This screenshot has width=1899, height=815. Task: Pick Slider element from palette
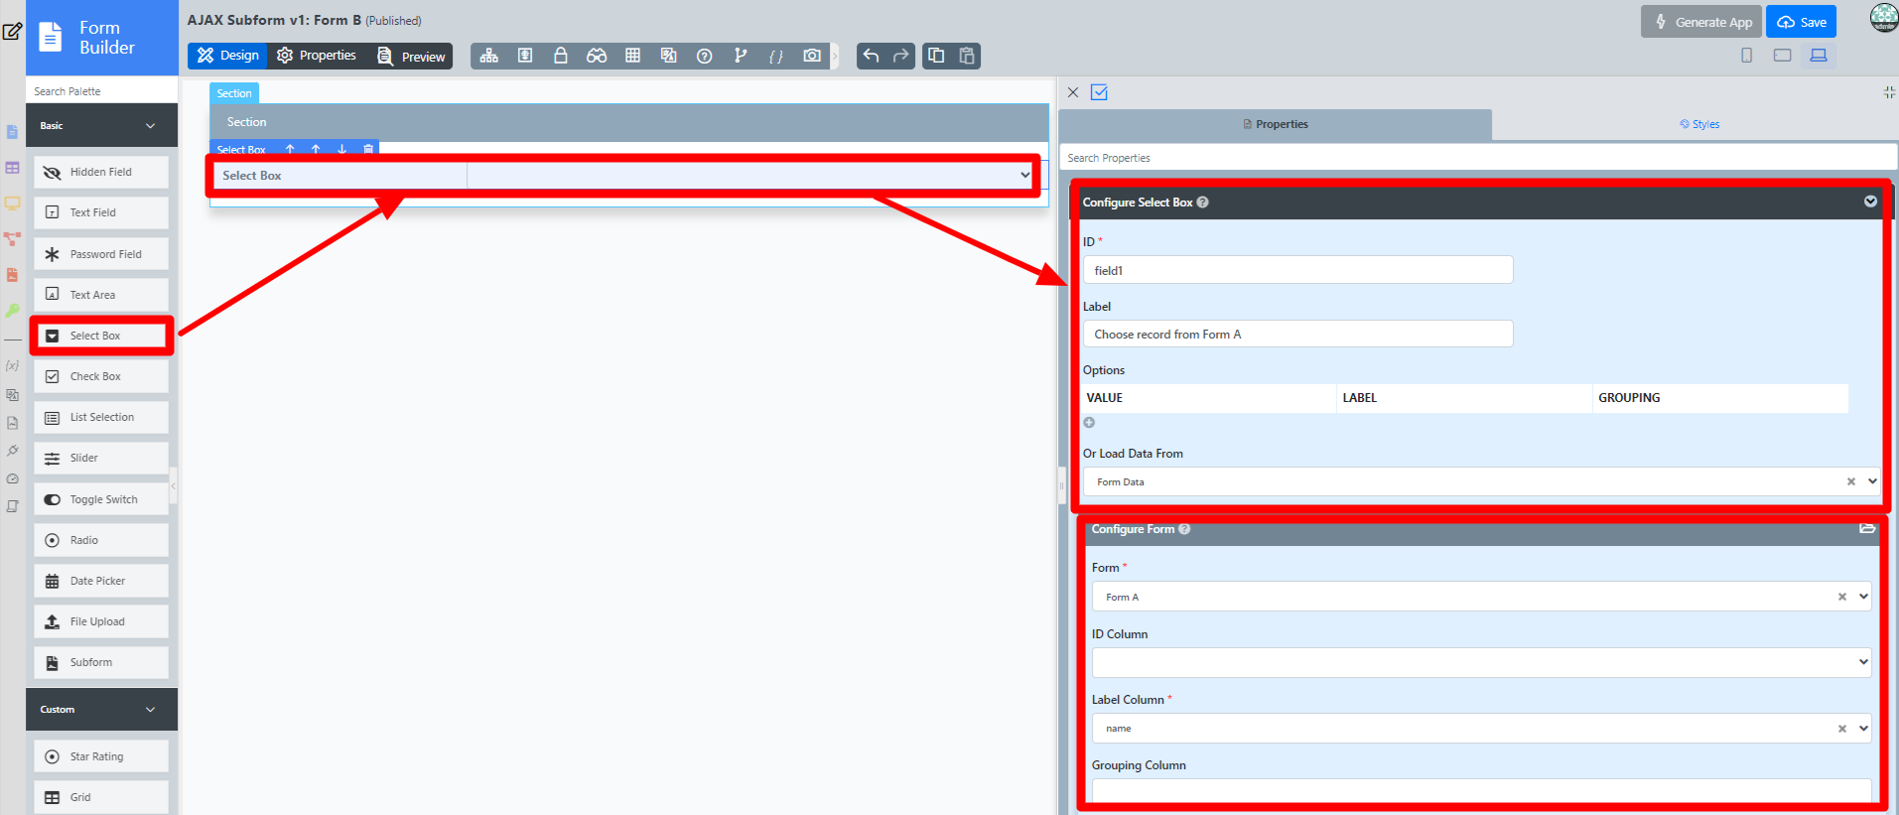point(101,458)
